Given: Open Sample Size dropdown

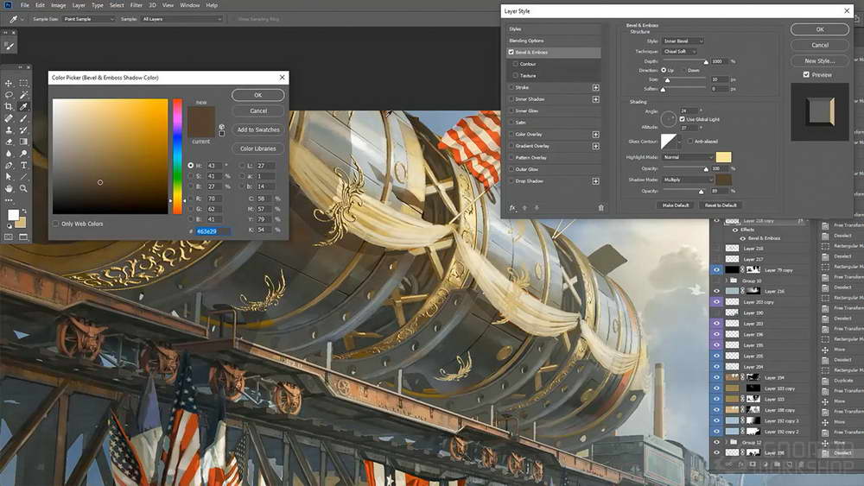Looking at the screenshot, I should pyautogui.click(x=89, y=19).
